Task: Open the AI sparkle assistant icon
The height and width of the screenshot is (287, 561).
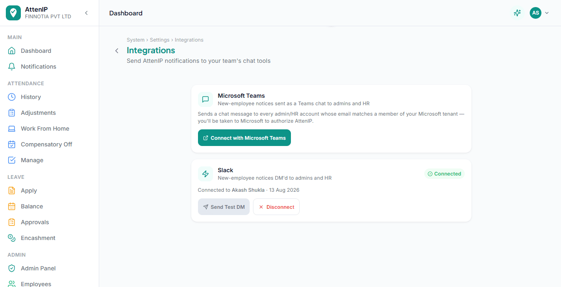Action: pos(517,13)
